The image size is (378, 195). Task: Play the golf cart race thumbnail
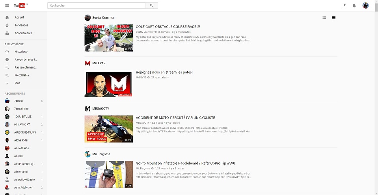pos(108,38)
